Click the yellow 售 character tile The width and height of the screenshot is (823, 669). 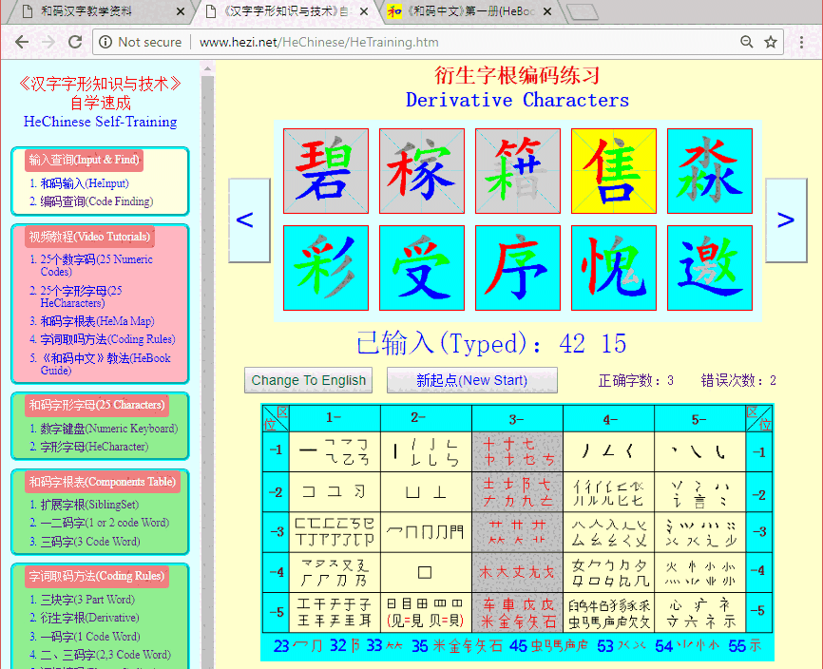[612, 171]
